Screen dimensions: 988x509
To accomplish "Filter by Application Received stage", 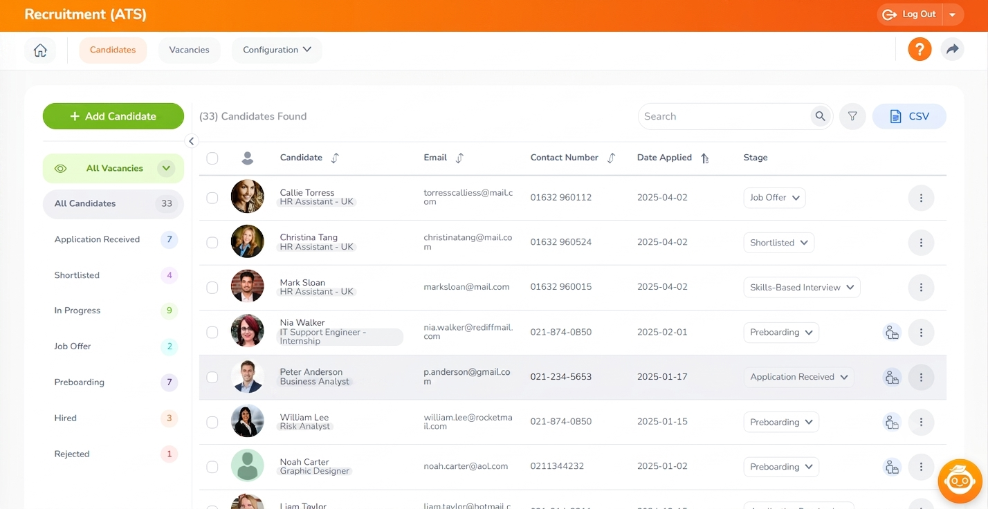I will (113, 240).
